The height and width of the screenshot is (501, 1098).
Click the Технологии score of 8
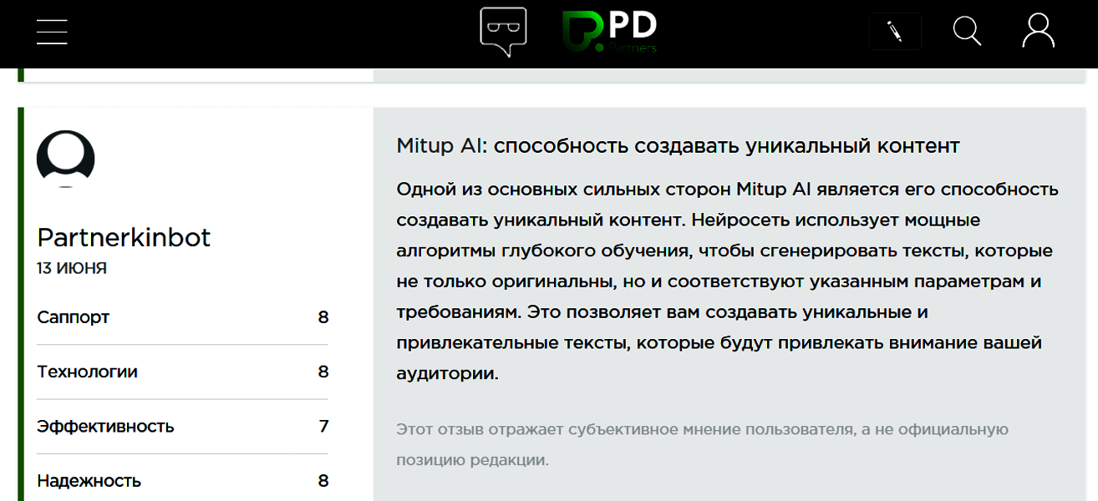pos(323,372)
